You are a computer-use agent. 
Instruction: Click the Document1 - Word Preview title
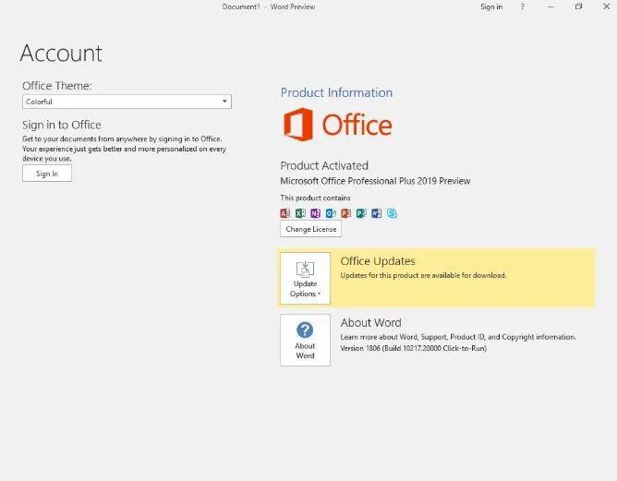click(269, 6)
